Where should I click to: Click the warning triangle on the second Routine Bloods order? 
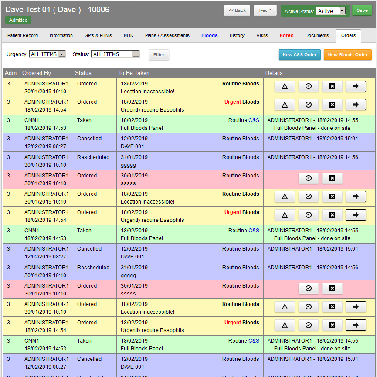285,196
